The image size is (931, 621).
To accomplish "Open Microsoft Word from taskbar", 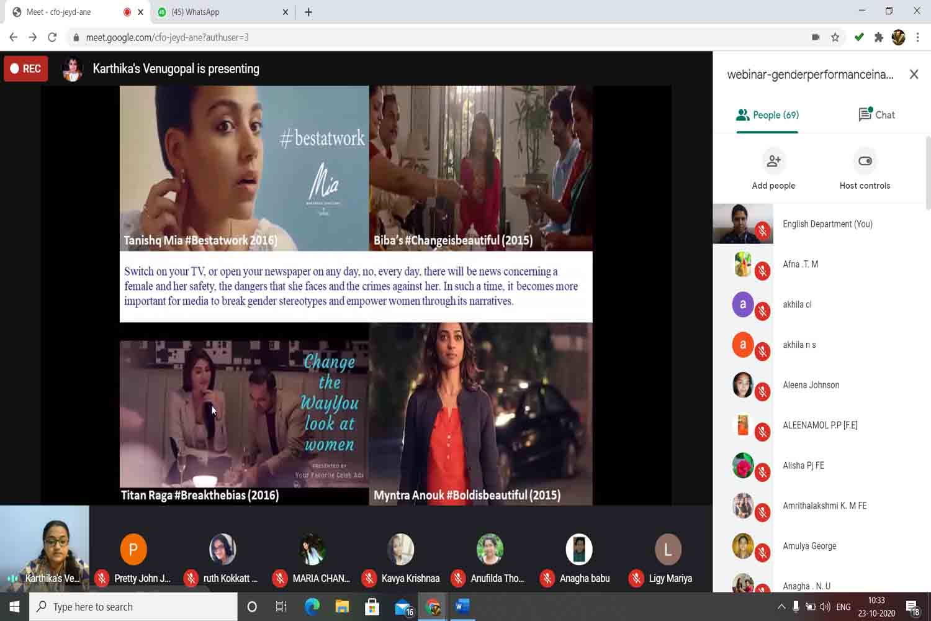I will click(x=462, y=607).
